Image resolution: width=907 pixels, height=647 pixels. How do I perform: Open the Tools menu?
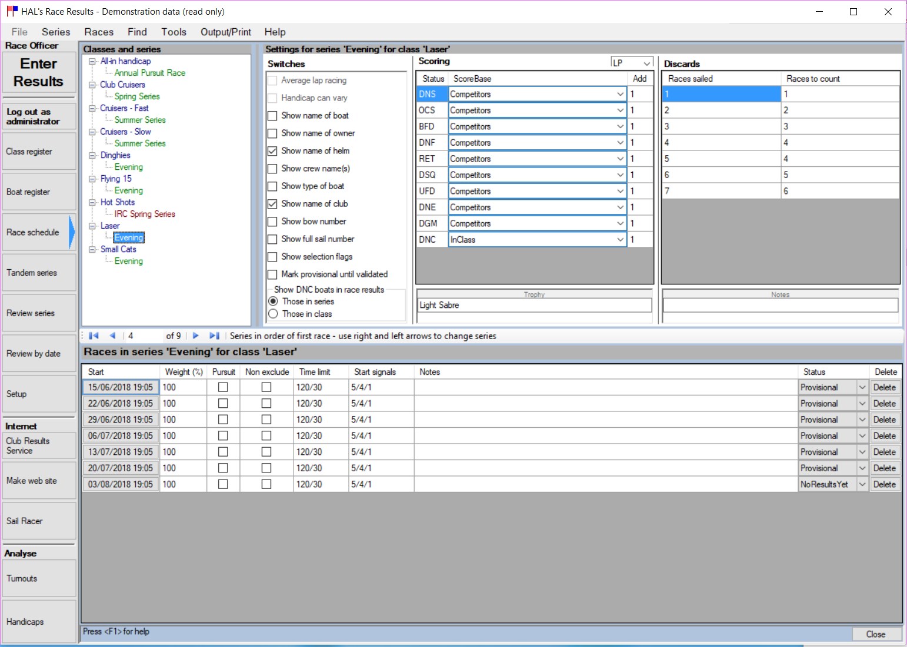coord(174,32)
